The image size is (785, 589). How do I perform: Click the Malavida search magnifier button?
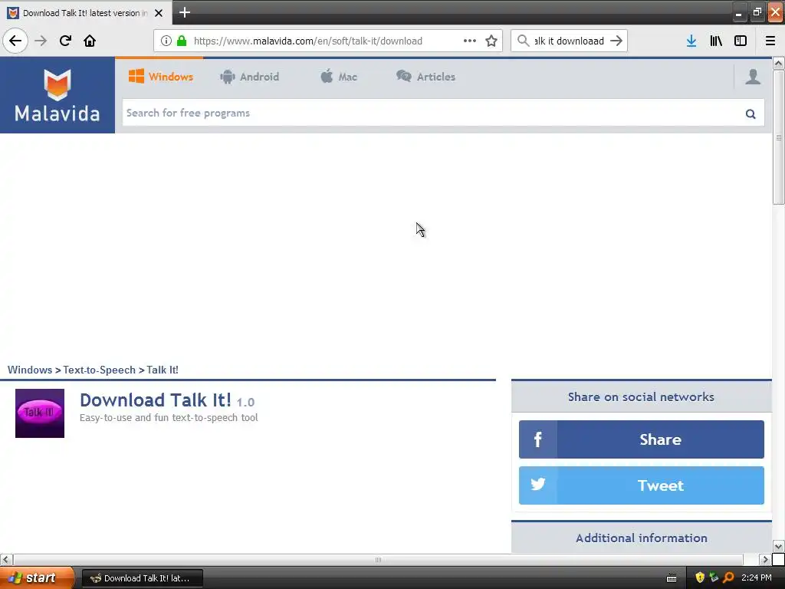tap(751, 114)
